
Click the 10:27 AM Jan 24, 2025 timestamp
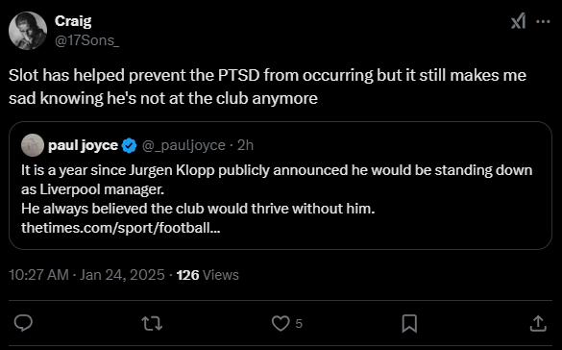[86, 275]
